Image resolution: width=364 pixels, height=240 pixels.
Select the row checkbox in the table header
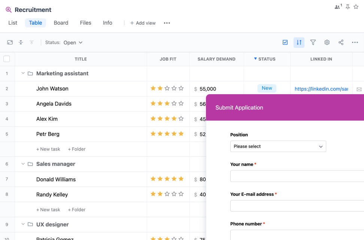(6, 59)
